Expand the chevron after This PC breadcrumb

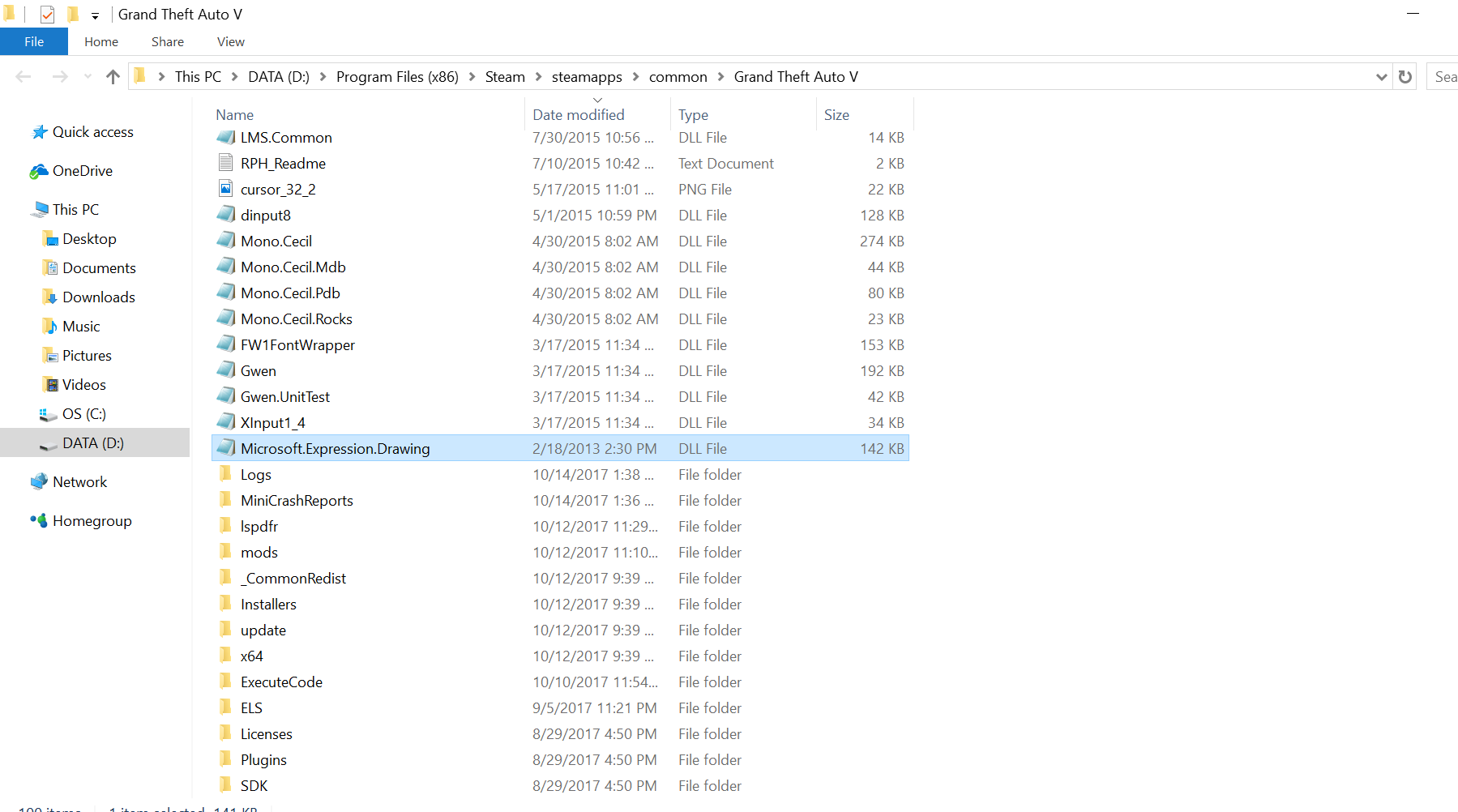point(234,77)
